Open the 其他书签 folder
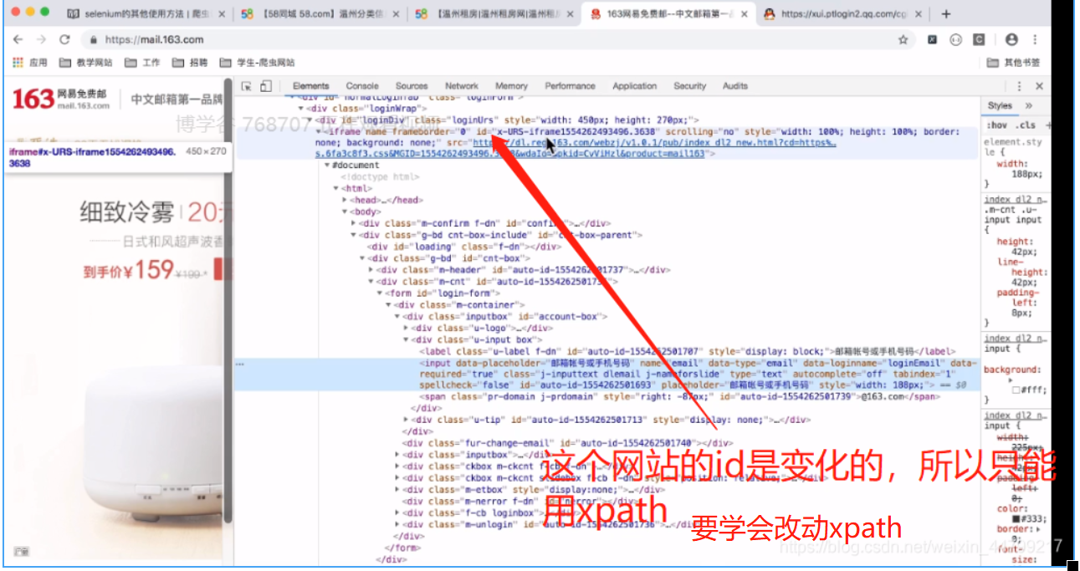The image size is (1080, 571). click(x=1014, y=63)
